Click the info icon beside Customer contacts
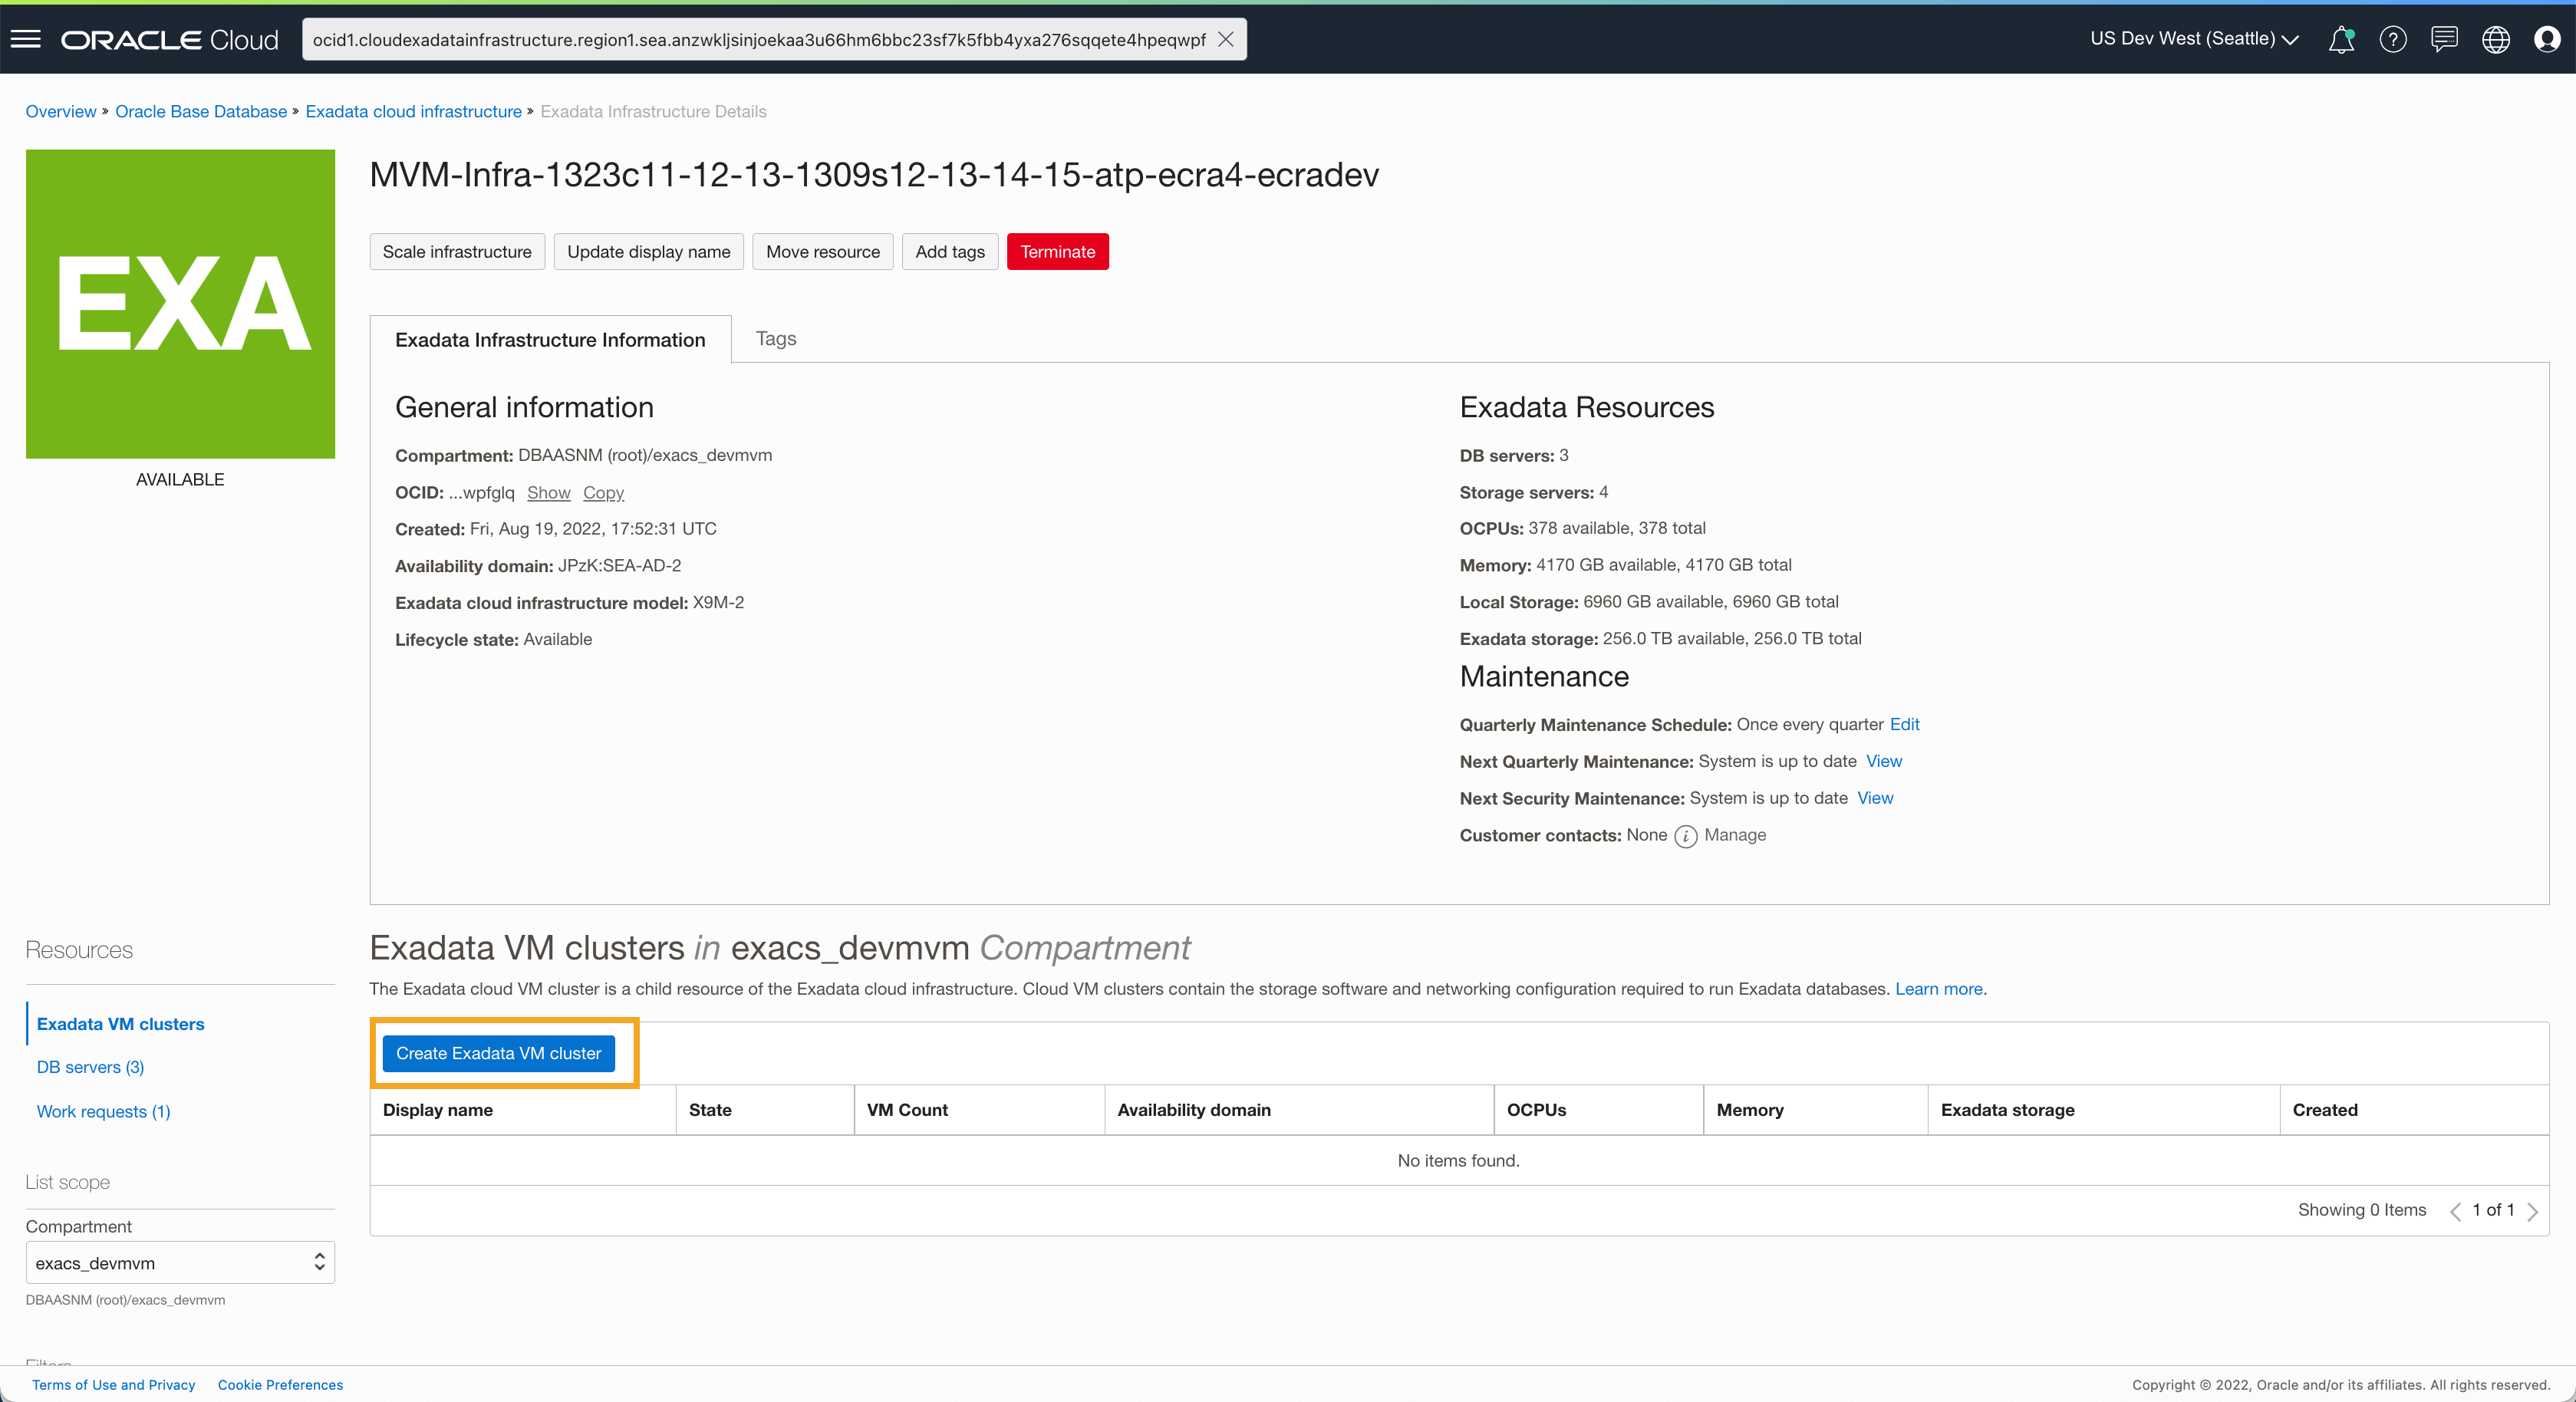This screenshot has width=2576, height=1402. coord(1687,836)
